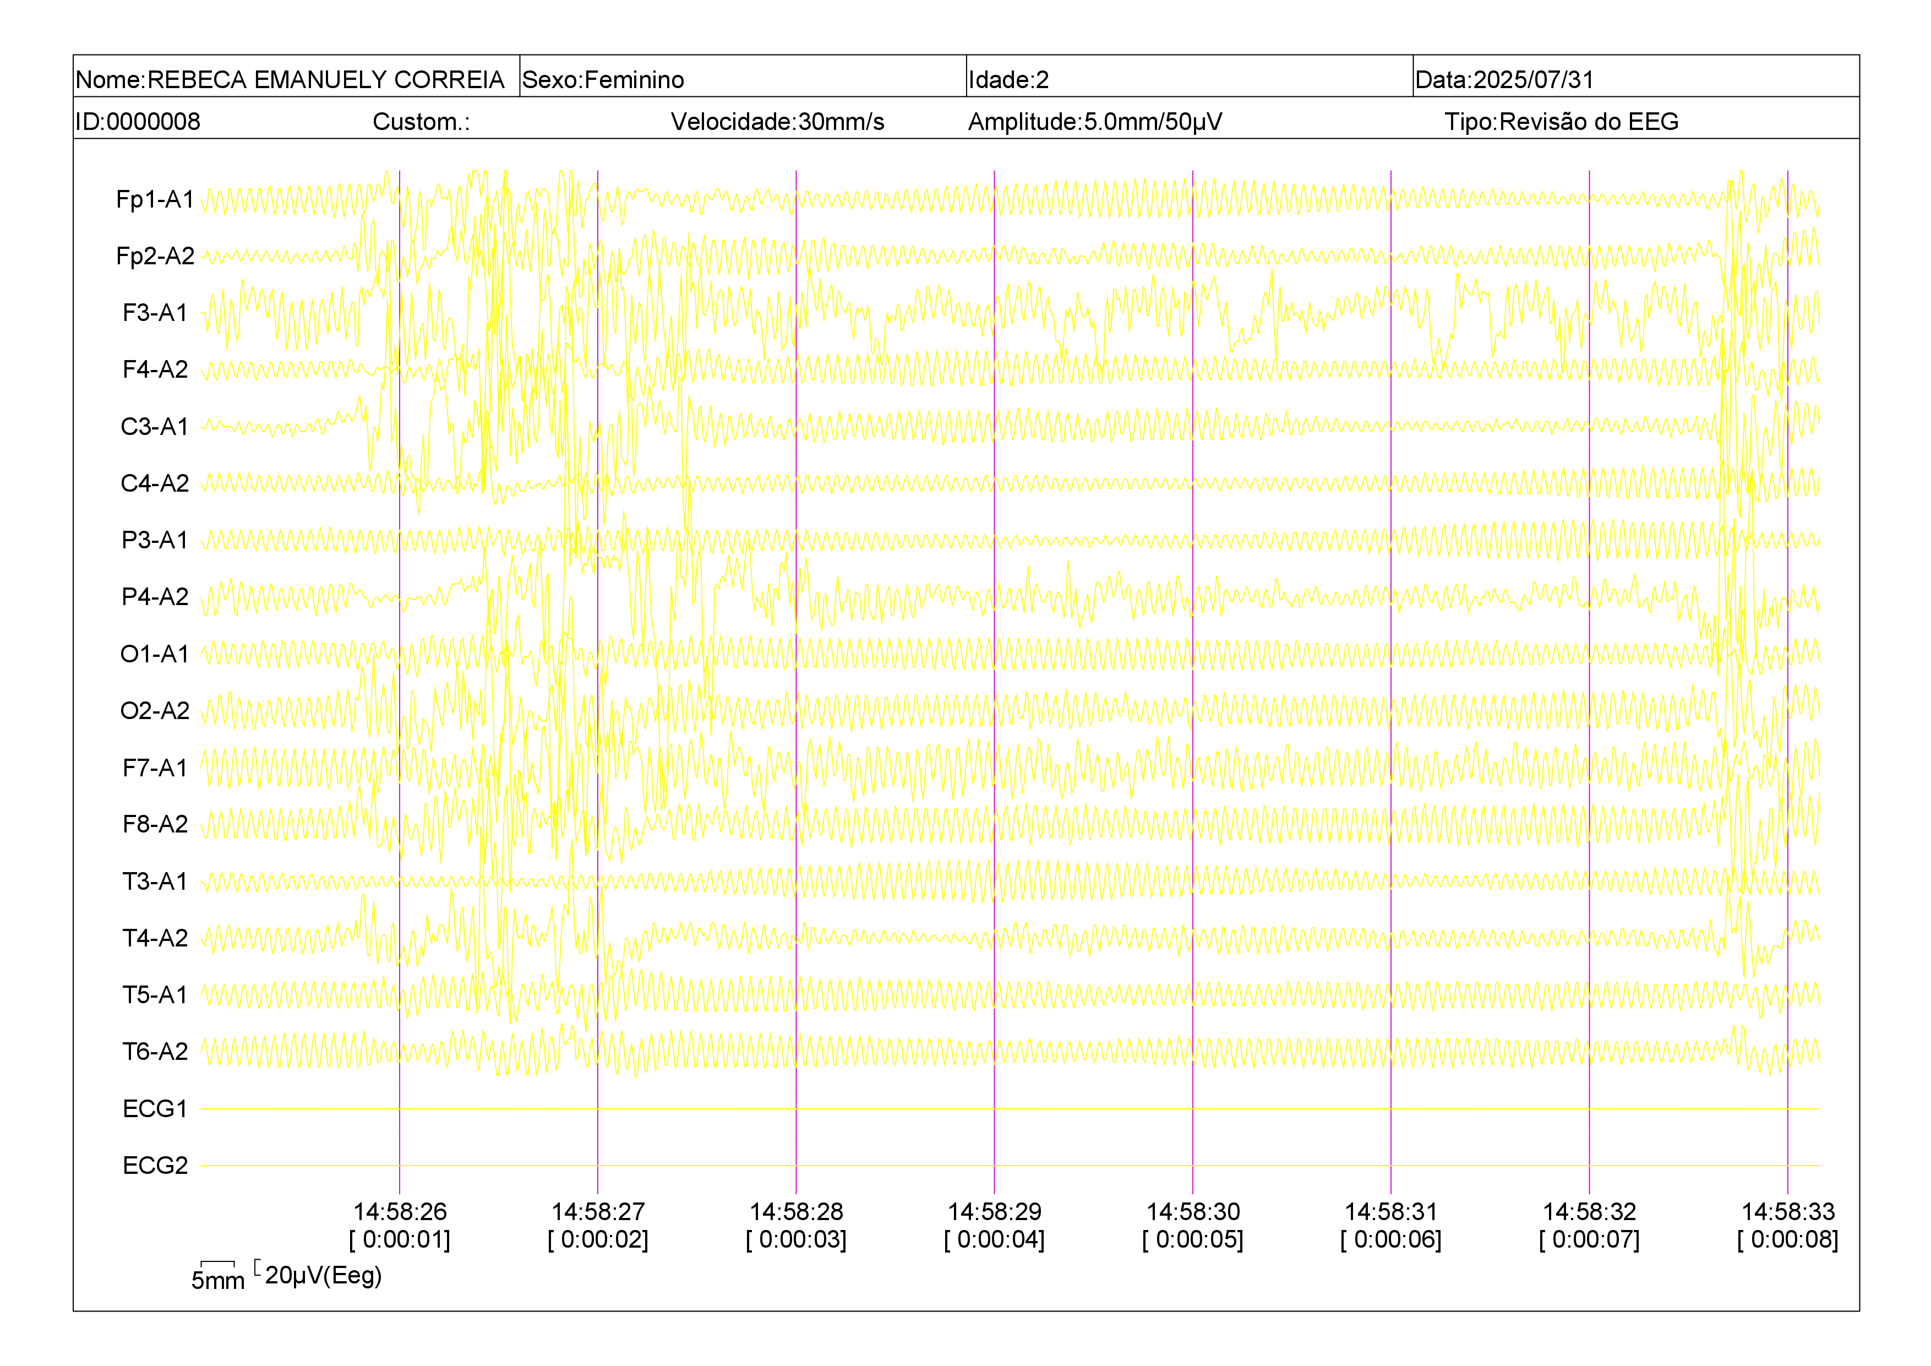
Task: Click Velocidade:30mm/s text
Action: pyautogui.click(x=777, y=122)
